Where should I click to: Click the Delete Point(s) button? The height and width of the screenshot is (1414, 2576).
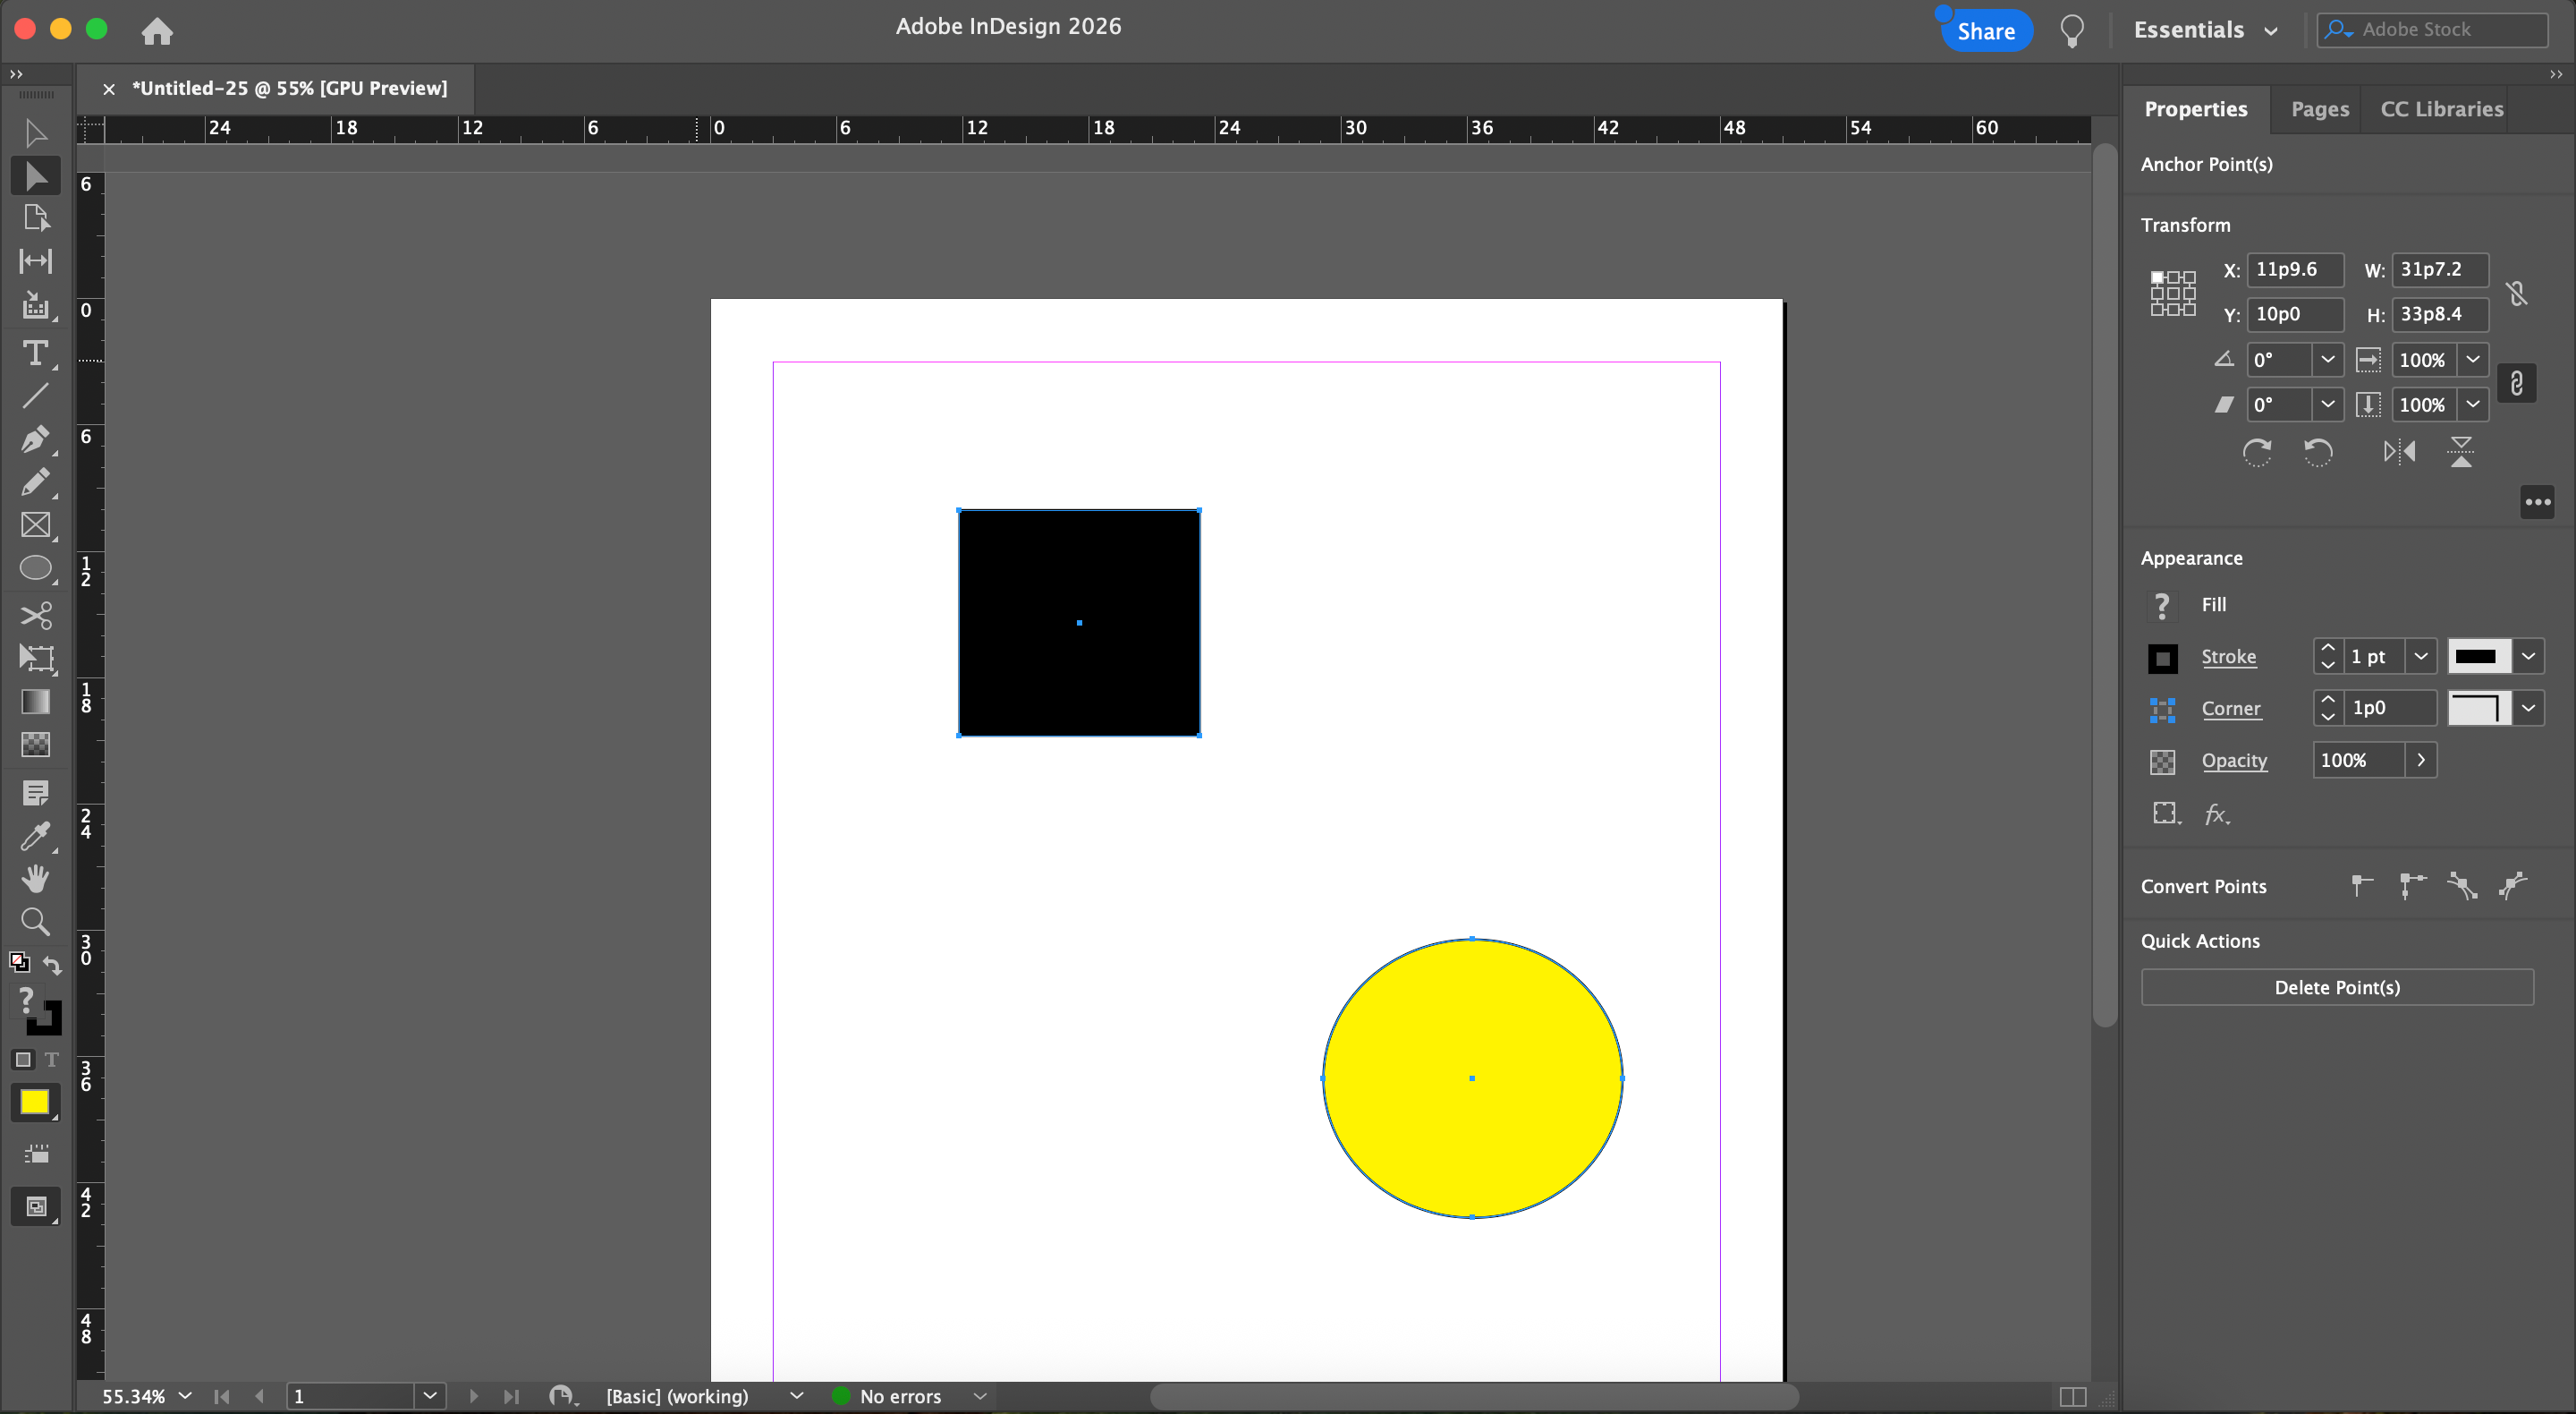(2337, 988)
